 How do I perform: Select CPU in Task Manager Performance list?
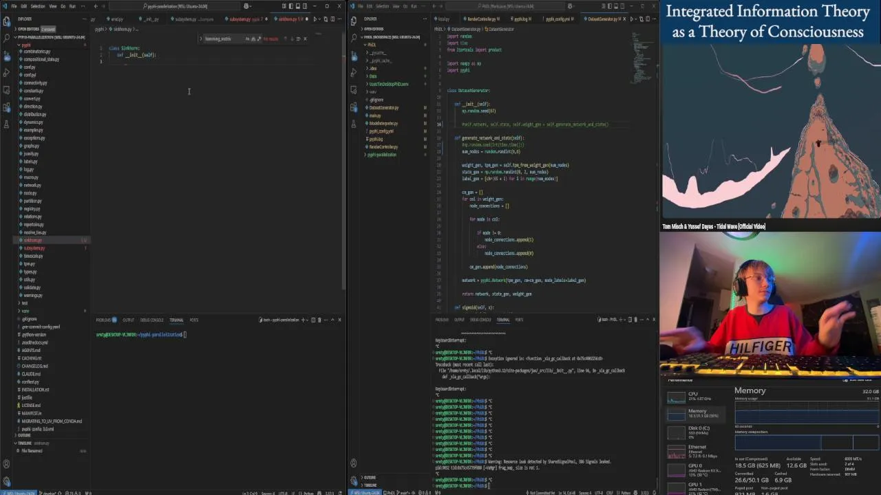point(697,396)
